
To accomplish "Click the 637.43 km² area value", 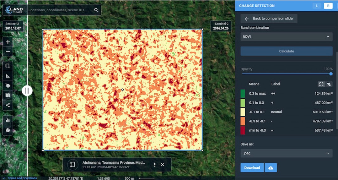I will [324, 131].
